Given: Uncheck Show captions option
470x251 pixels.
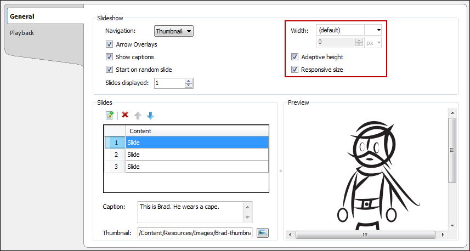Looking at the screenshot, I should [109, 57].
